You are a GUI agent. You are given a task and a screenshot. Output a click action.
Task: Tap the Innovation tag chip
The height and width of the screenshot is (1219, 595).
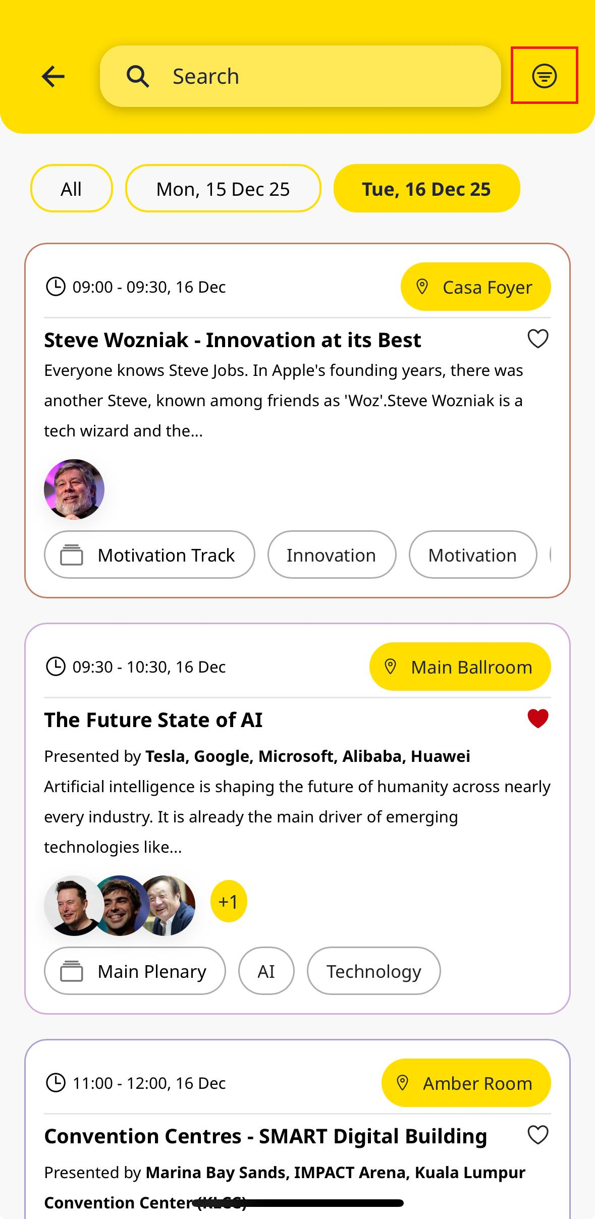pos(332,555)
